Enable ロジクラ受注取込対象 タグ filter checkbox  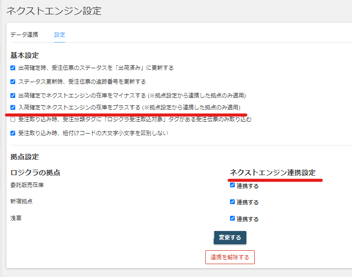(13, 119)
